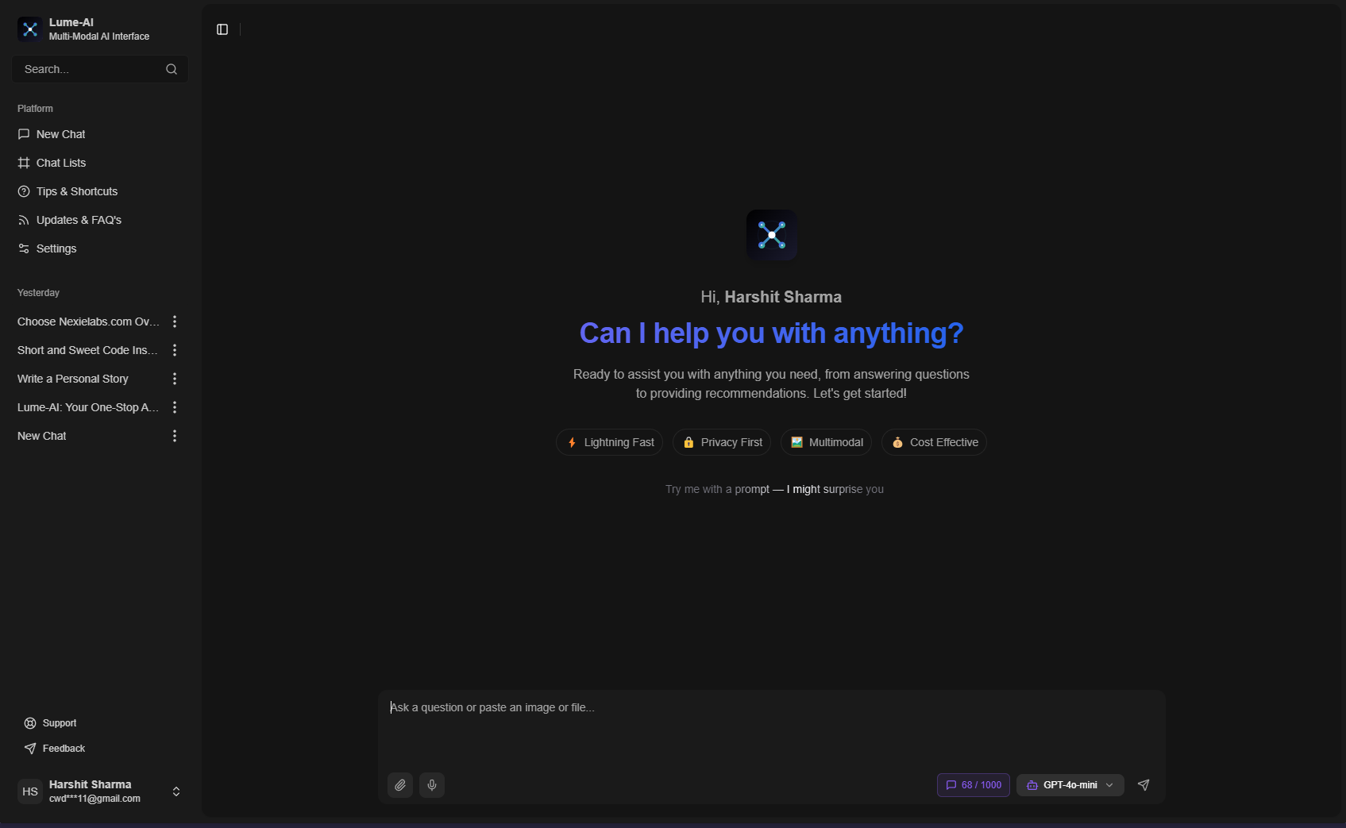
Task: Click the Updates & FAQ's feed icon
Action: (x=24, y=220)
